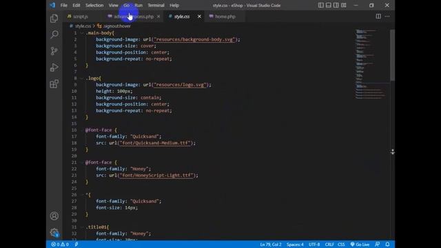Click the 'background-size: contain;' line
441x248 pixels.
[x=129, y=98]
